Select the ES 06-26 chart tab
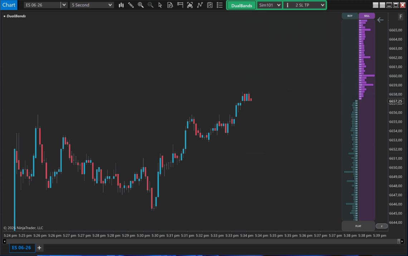Viewport: 408px width, 256px height. [21, 248]
